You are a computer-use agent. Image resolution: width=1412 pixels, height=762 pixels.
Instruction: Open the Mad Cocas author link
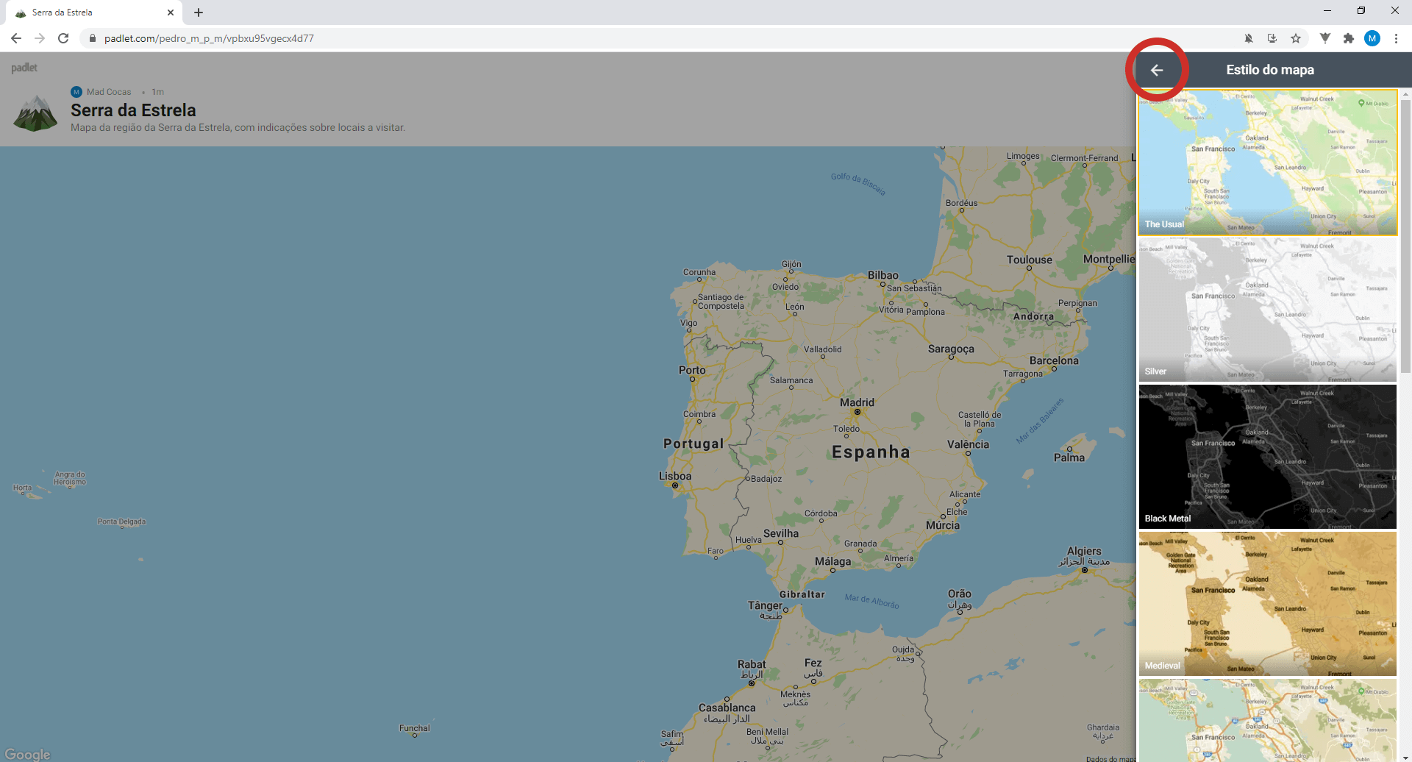[109, 92]
